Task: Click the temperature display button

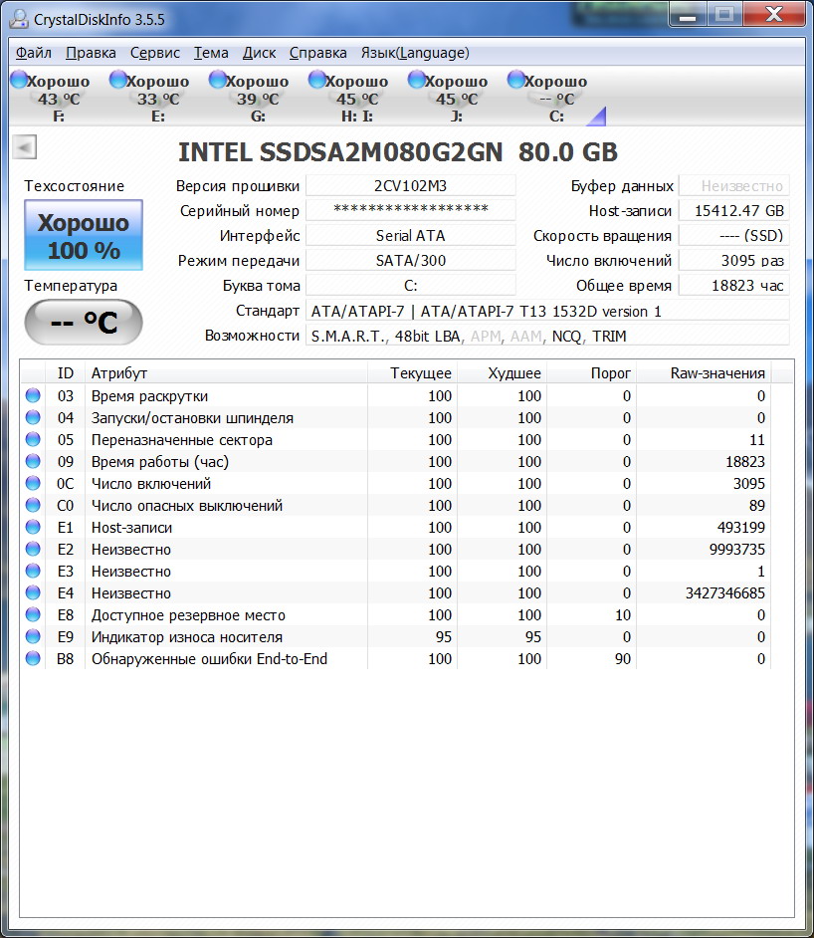Action: (x=84, y=323)
